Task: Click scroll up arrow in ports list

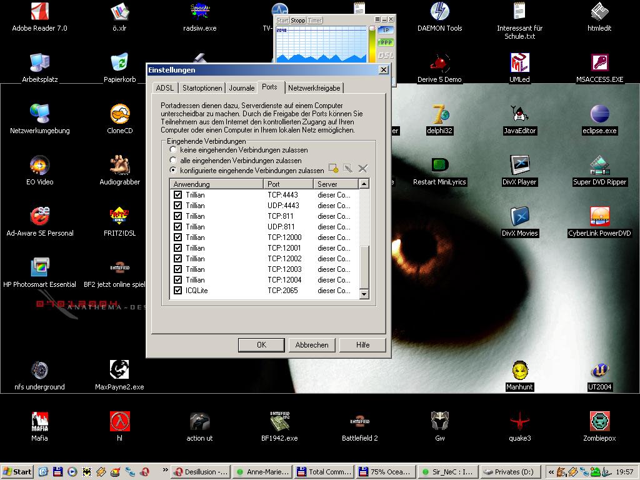Action: (x=364, y=184)
